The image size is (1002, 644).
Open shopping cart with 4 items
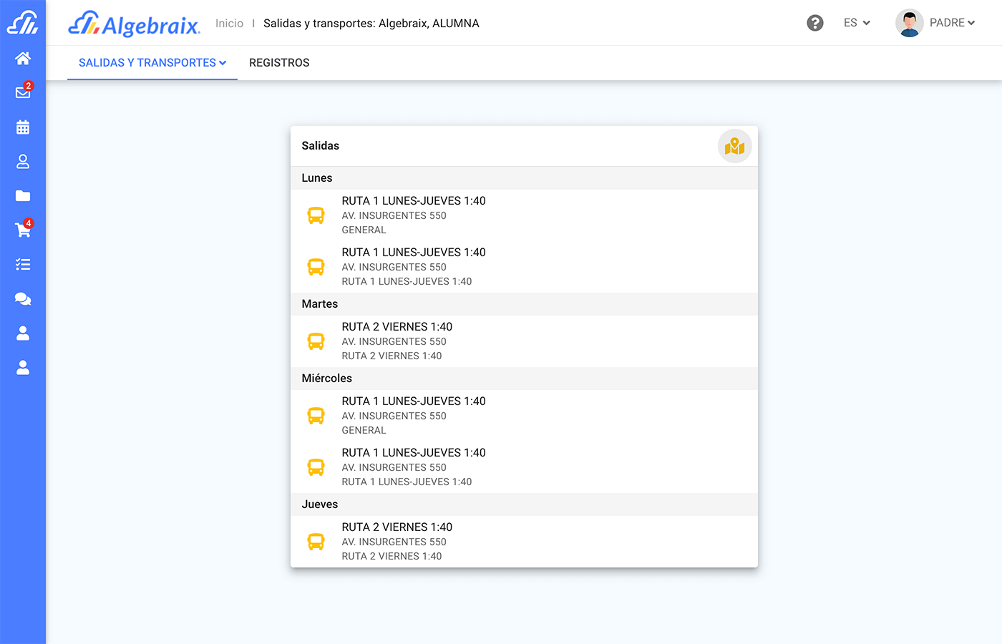click(23, 230)
